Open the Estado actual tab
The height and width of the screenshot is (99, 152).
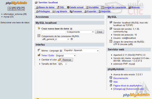(75, 7)
